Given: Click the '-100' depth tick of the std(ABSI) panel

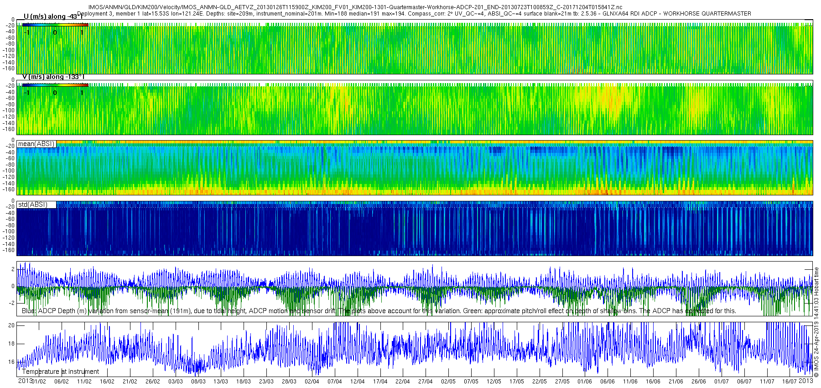Looking at the screenshot, I should (9, 231).
